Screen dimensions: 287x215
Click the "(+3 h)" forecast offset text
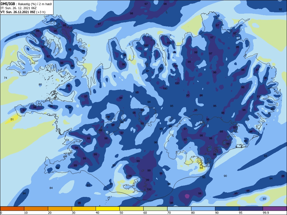tap(41, 12)
